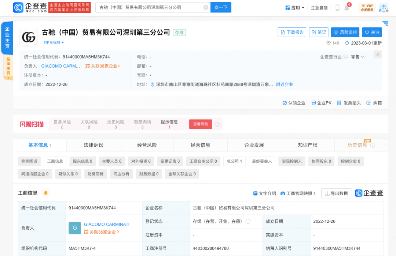Viewport: 396px width, 256px height.
Task: Click the 查一下 search button
Action: [x=221, y=7]
